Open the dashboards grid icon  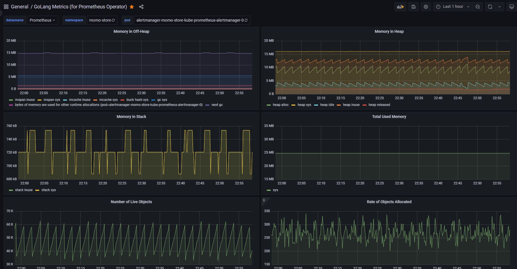[6, 7]
